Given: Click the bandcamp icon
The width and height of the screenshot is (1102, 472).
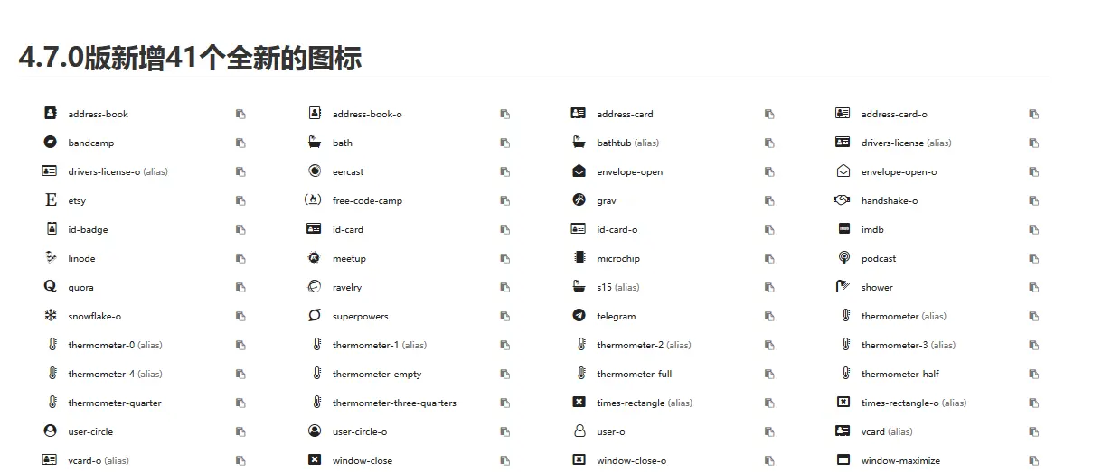Looking at the screenshot, I should (51, 143).
